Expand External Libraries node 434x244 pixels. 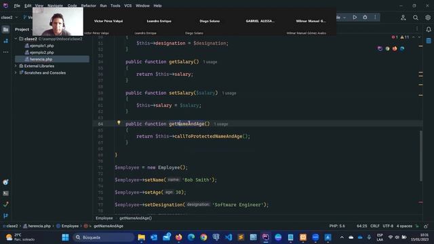(x=16, y=66)
